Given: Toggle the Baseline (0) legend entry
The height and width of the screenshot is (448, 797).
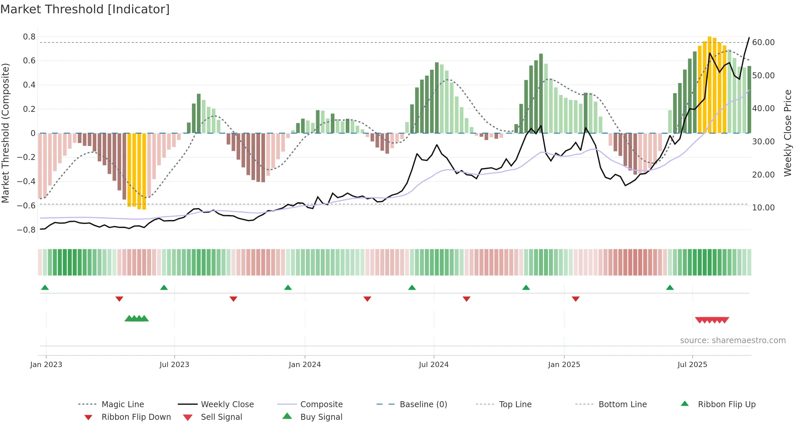Looking at the screenshot, I should click(x=412, y=404).
